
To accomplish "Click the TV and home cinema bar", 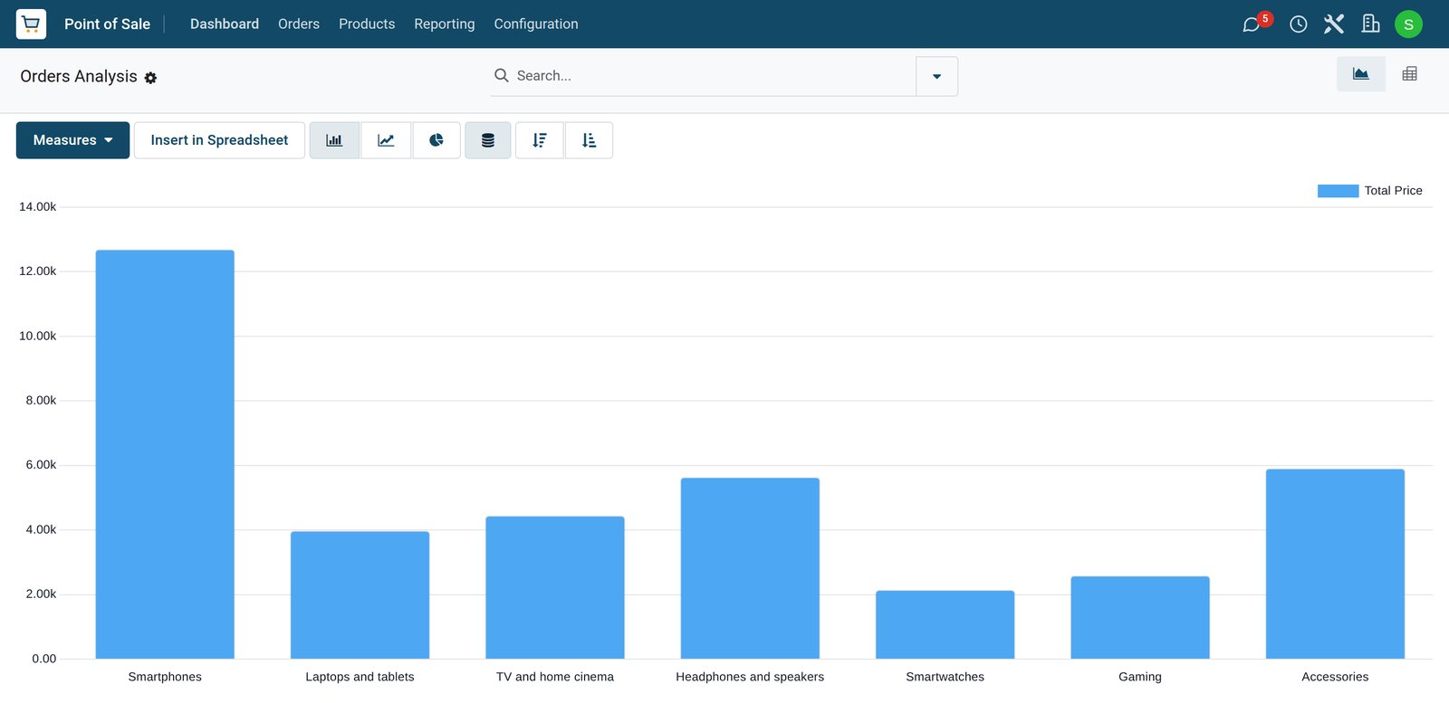I will click(555, 587).
